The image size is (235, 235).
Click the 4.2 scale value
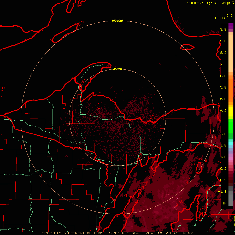(223, 111)
